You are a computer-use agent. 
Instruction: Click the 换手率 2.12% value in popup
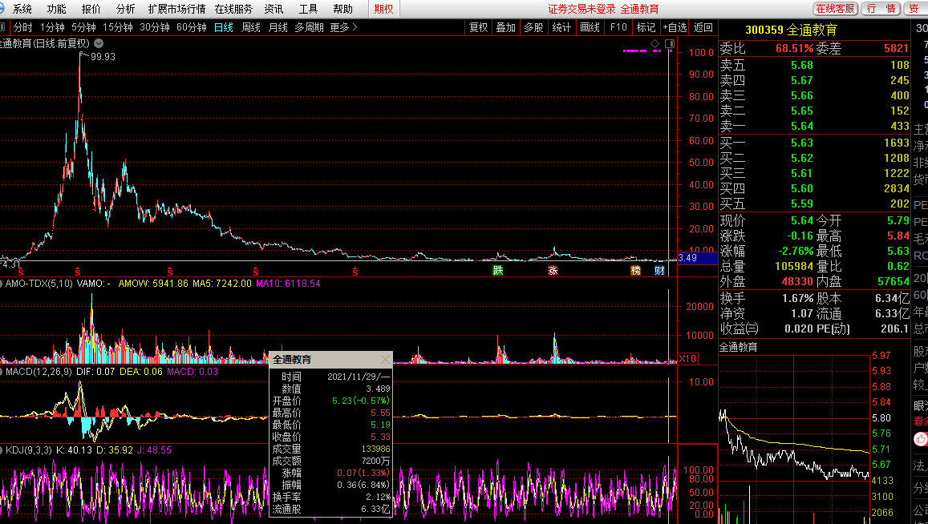point(379,497)
